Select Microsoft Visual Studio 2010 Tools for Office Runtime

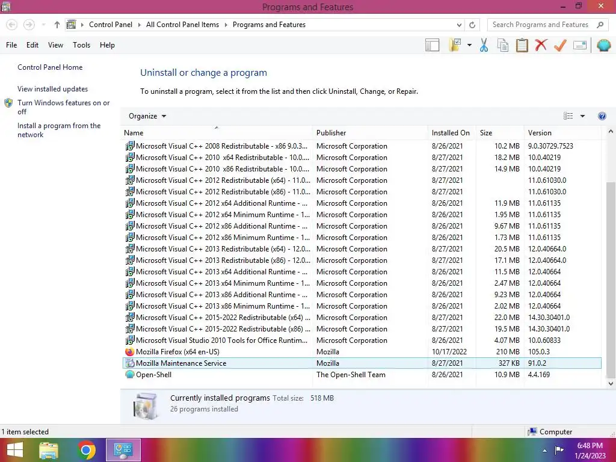coord(362,340)
